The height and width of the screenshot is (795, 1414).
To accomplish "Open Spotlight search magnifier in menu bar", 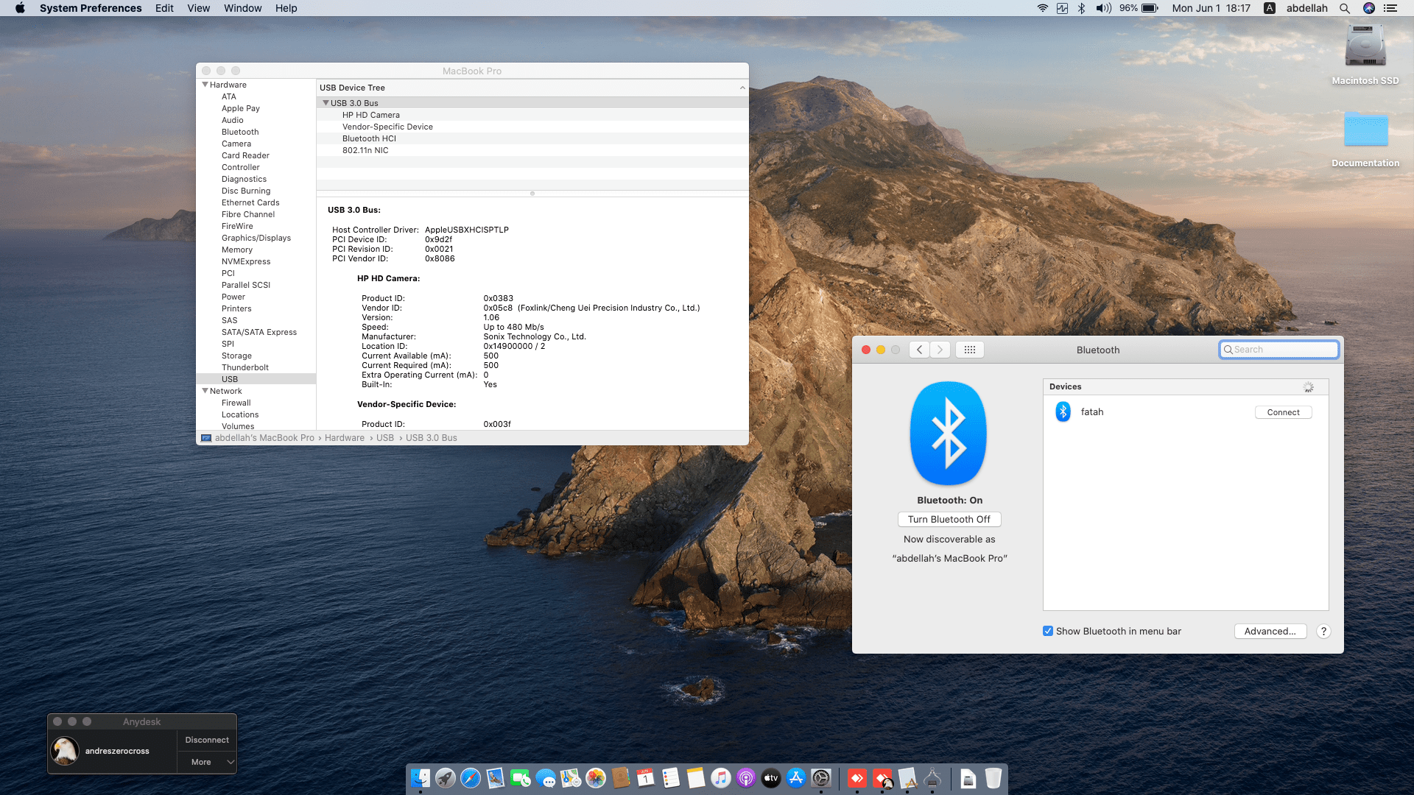I will 1345,8.
